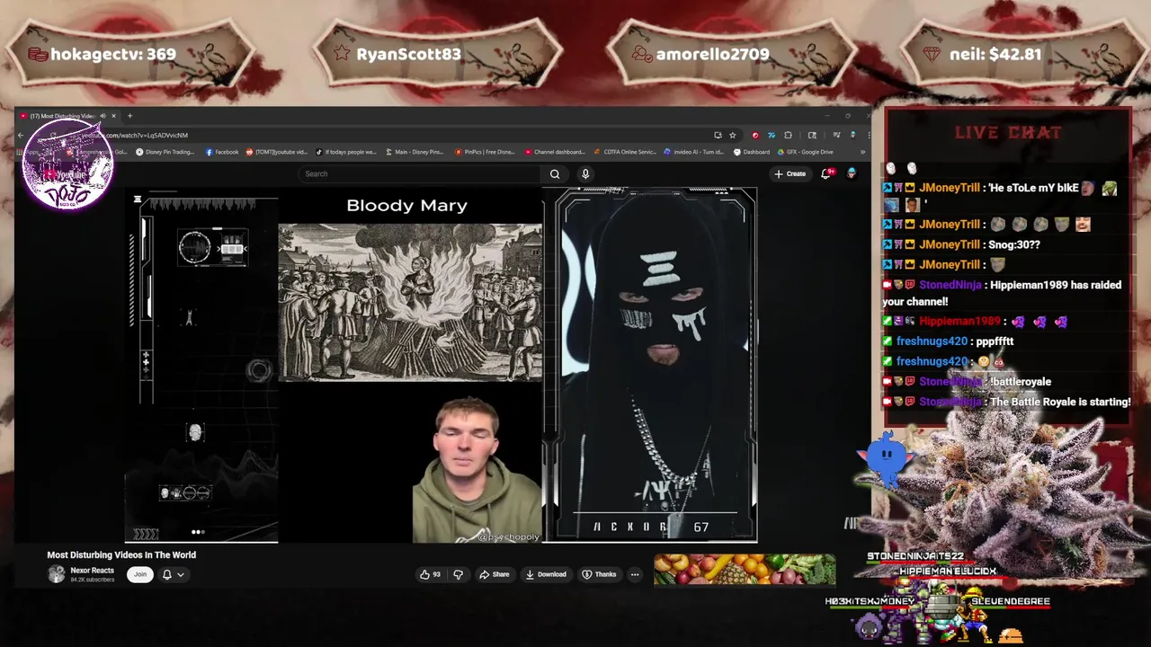The height and width of the screenshot is (647, 1151).
Task: Click the Thanks button
Action: pos(599,574)
